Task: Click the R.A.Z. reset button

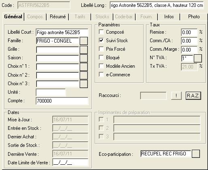Action: [193, 96]
